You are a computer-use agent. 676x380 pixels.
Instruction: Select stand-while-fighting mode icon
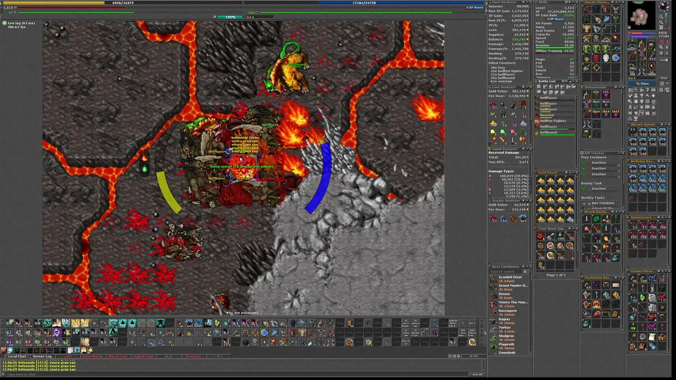(x=667, y=42)
